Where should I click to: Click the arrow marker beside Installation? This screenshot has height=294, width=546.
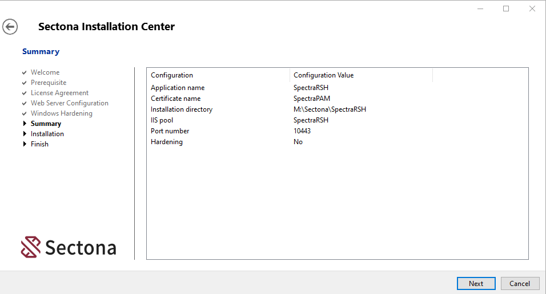tap(25, 134)
